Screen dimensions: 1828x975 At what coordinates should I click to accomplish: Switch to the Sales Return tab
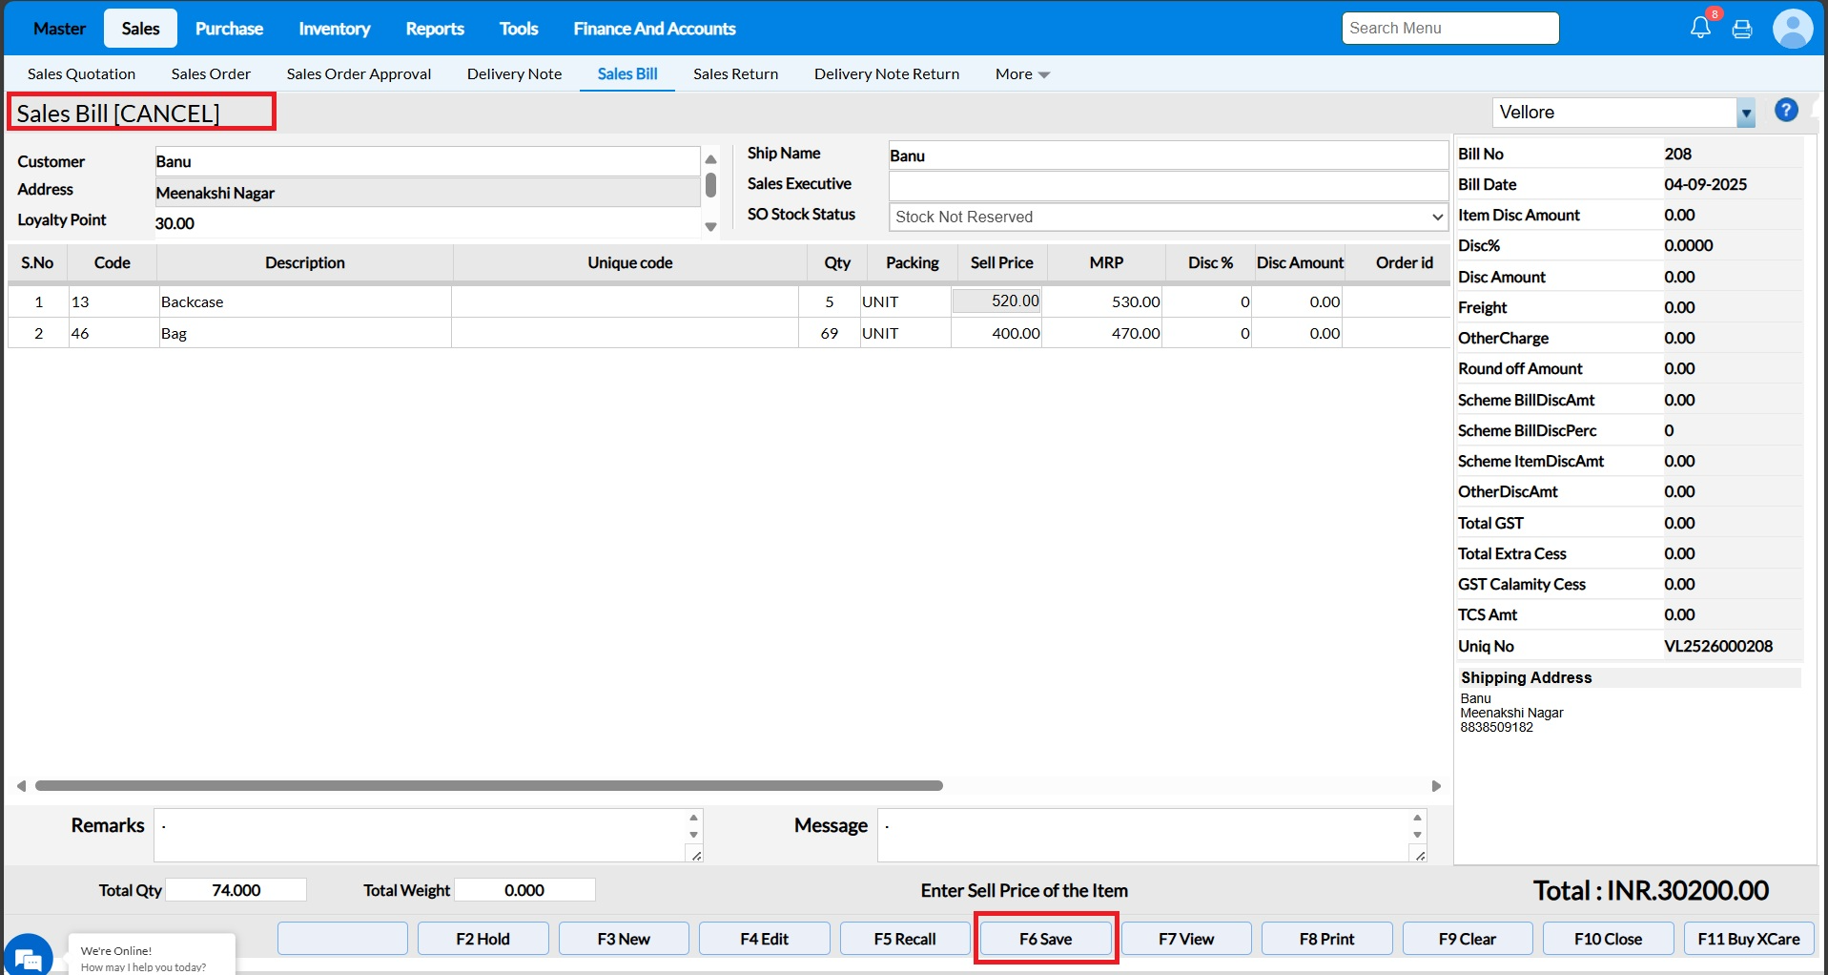point(735,74)
